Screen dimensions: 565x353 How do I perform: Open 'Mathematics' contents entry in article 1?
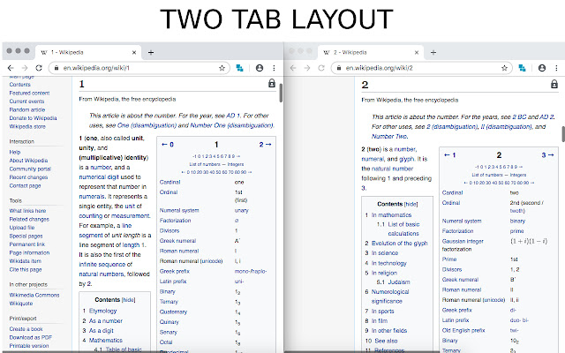tap(106, 340)
